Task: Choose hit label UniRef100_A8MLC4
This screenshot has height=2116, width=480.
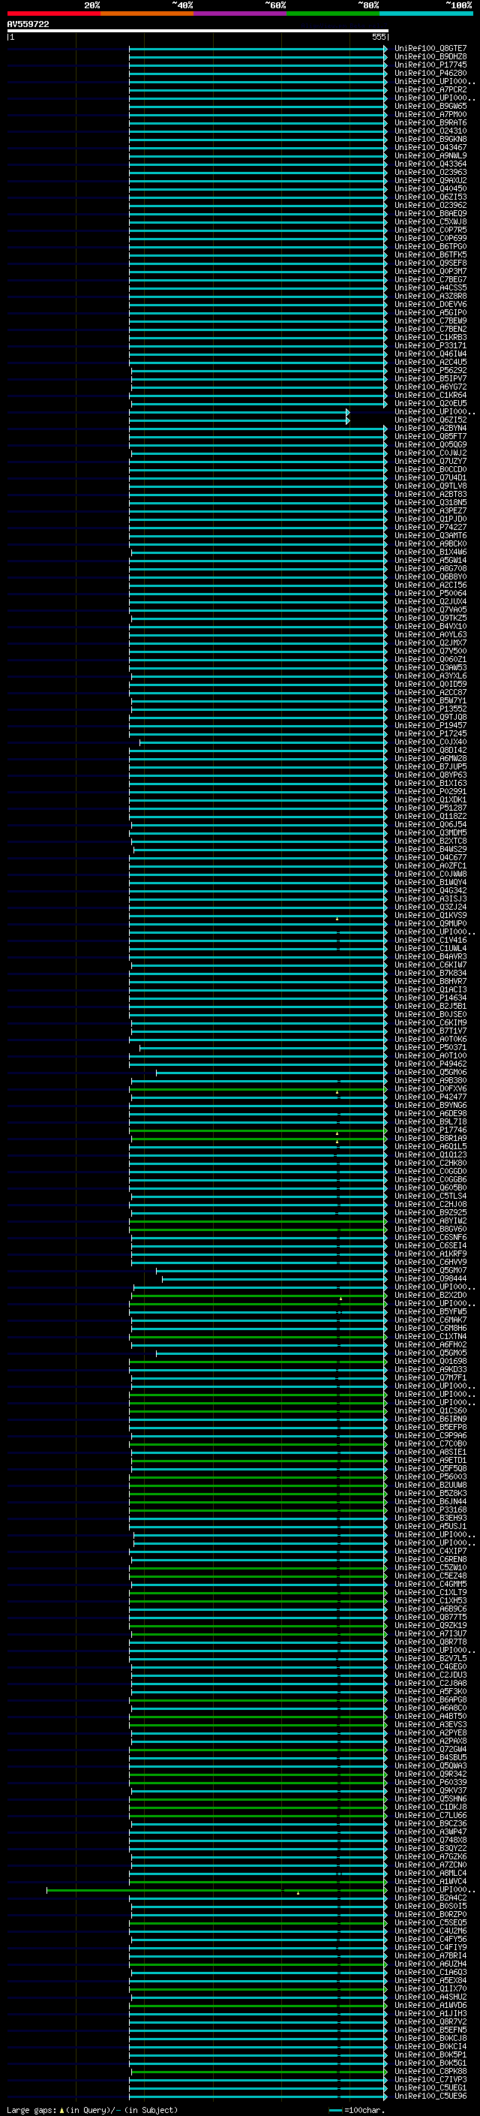Action: click(430, 1873)
